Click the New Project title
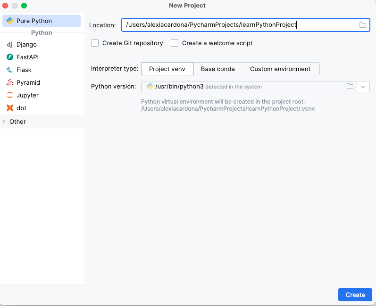This screenshot has width=376, height=306. 187,6
